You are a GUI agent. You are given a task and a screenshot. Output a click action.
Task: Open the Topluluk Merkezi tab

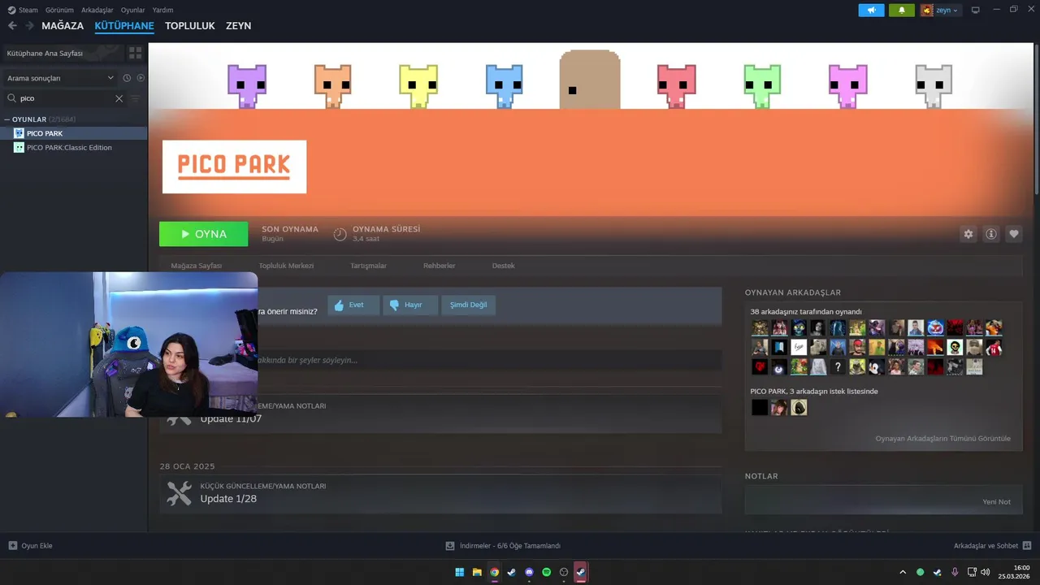tap(286, 266)
